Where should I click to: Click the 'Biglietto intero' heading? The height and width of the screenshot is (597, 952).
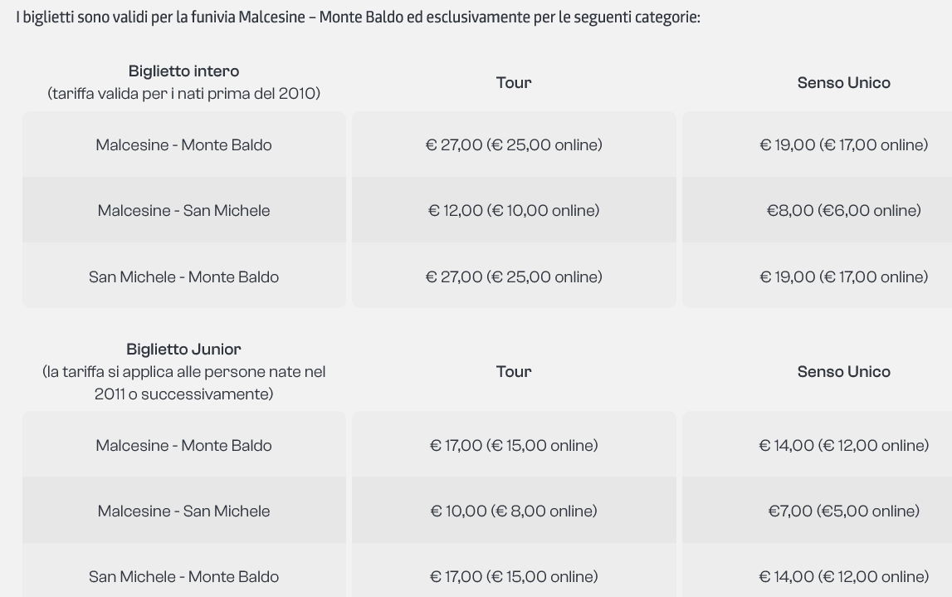tap(183, 71)
